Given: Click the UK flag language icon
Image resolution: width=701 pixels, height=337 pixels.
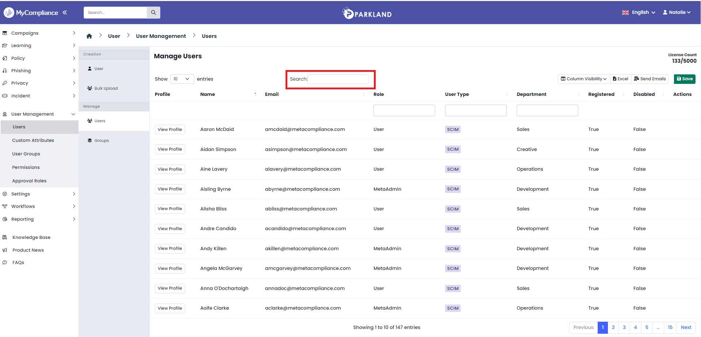Looking at the screenshot, I should (625, 12).
